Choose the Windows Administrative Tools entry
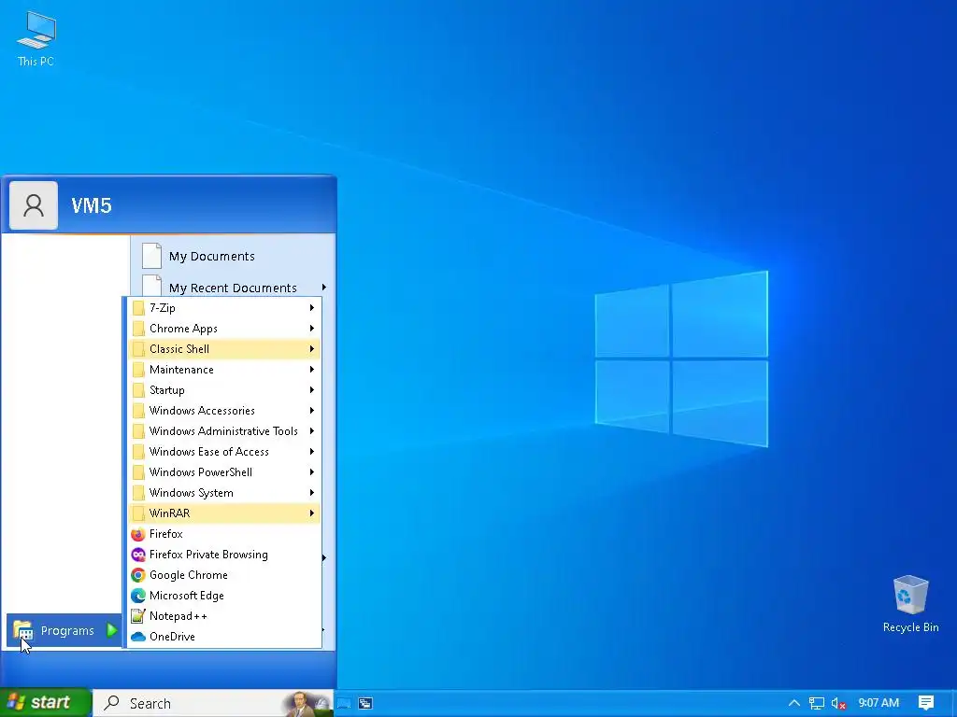Image resolution: width=957 pixels, height=717 pixels. pos(224,431)
